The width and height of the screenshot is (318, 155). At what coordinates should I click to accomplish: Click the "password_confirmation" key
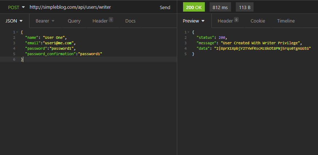coord(51,54)
